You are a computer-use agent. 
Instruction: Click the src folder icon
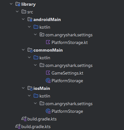24,12
